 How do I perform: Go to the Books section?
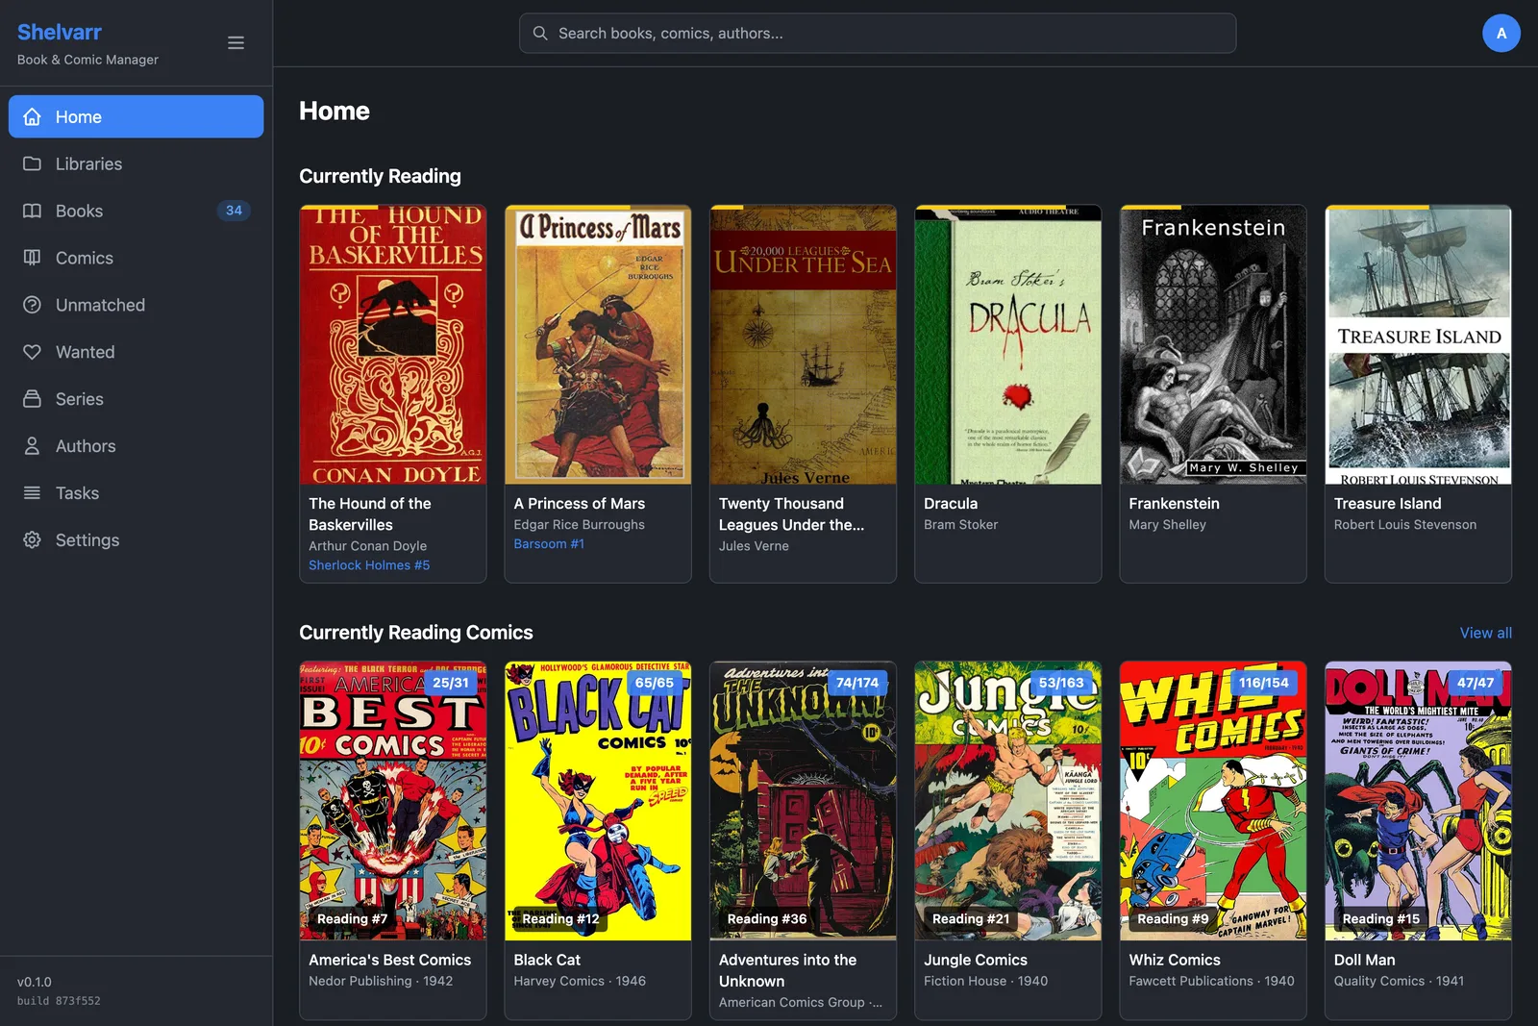[x=136, y=211]
